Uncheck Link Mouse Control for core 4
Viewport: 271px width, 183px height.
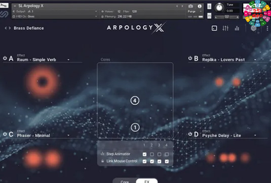point(167,161)
